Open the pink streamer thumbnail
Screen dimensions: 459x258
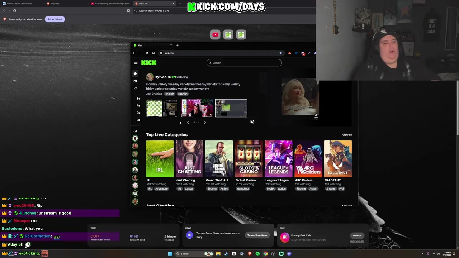pos(197,108)
